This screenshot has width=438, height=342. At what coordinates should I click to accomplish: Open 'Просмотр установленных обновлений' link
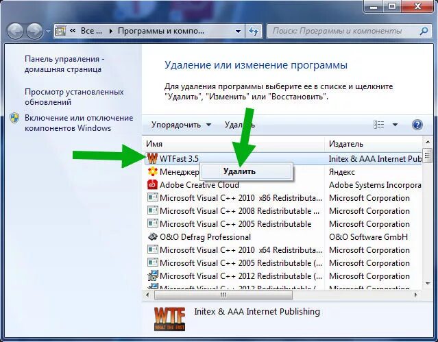coord(74,97)
